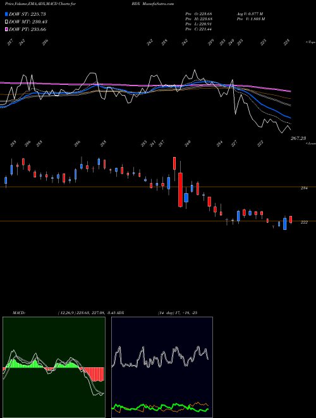
Task: Open the dark blue ADX indicator panel
Action: 162,367
